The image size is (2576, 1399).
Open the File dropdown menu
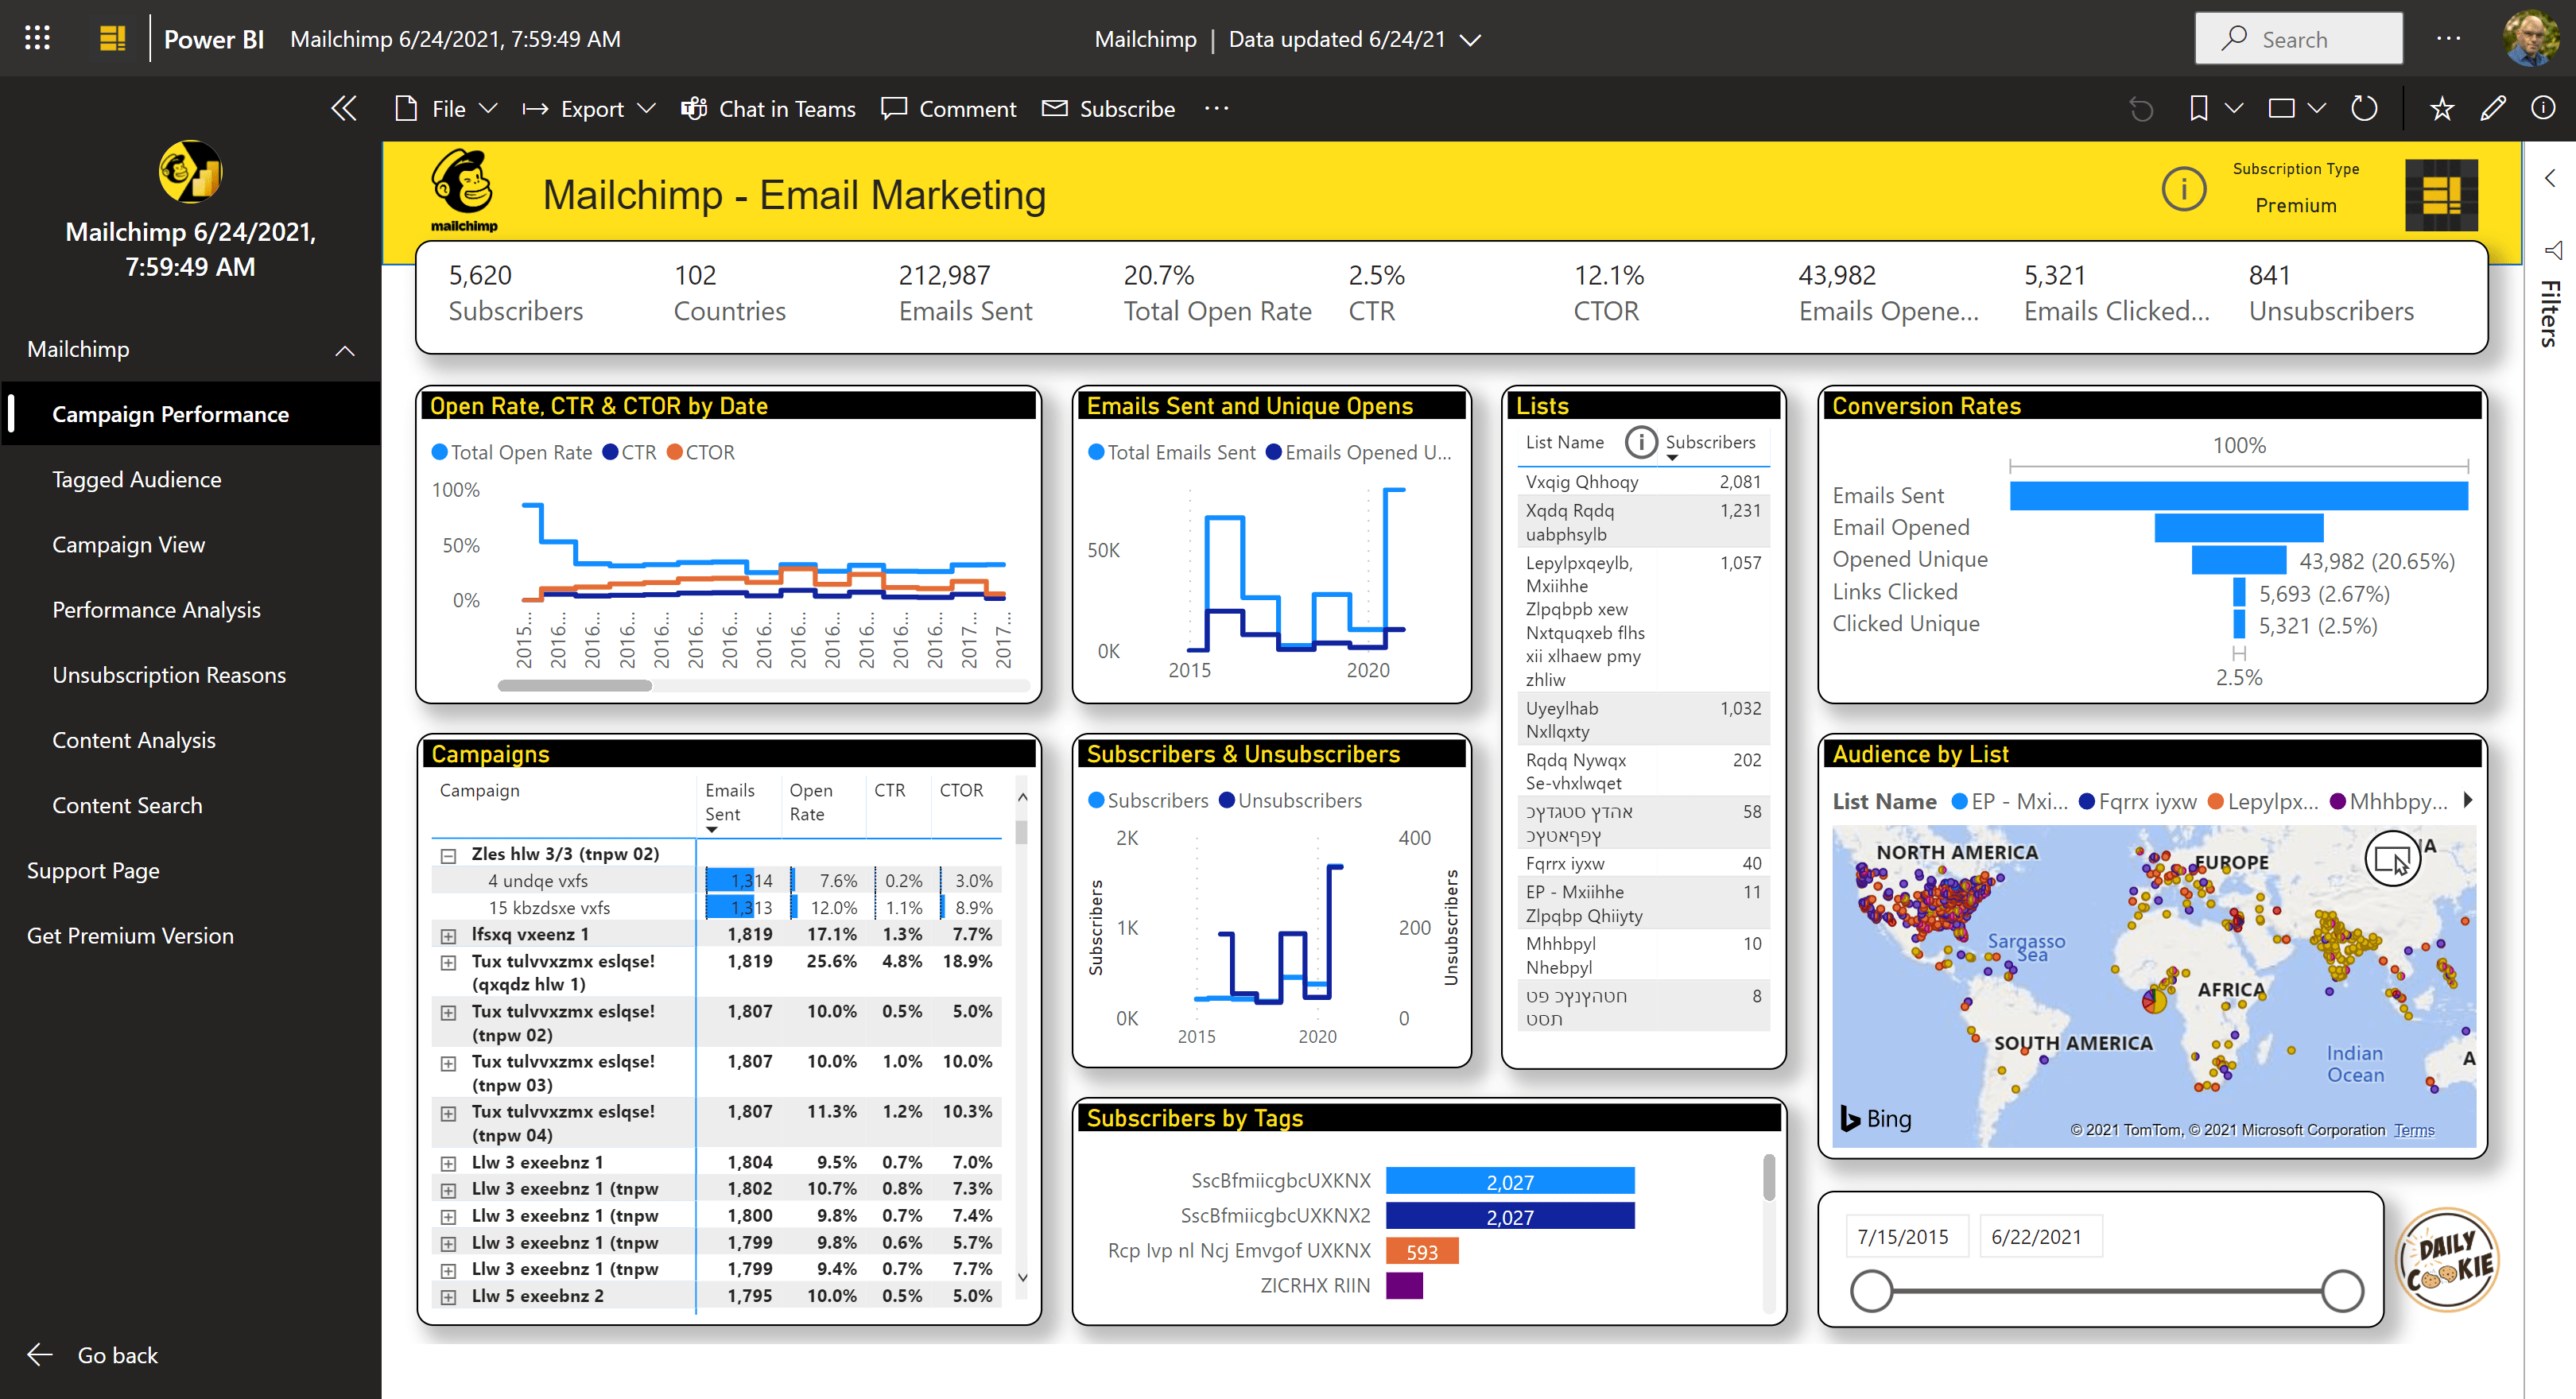[x=446, y=108]
